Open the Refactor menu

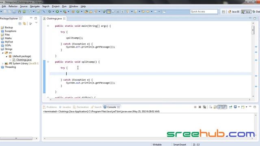click(x=13, y=6)
